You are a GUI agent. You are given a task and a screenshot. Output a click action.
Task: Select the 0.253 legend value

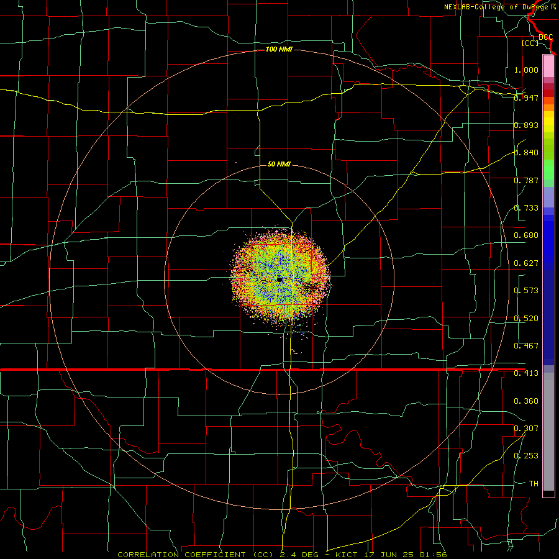click(526, 456)
